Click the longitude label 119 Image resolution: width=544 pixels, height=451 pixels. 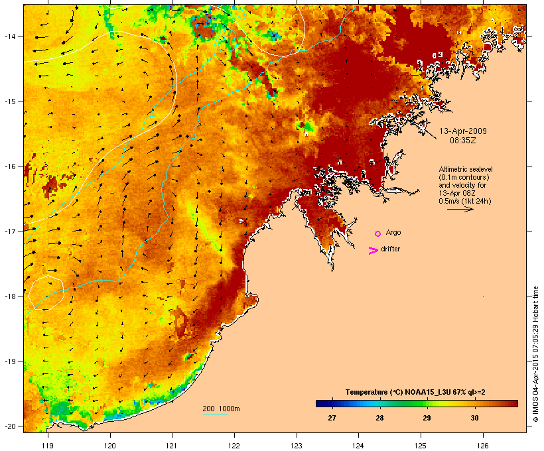click(48, 446)
